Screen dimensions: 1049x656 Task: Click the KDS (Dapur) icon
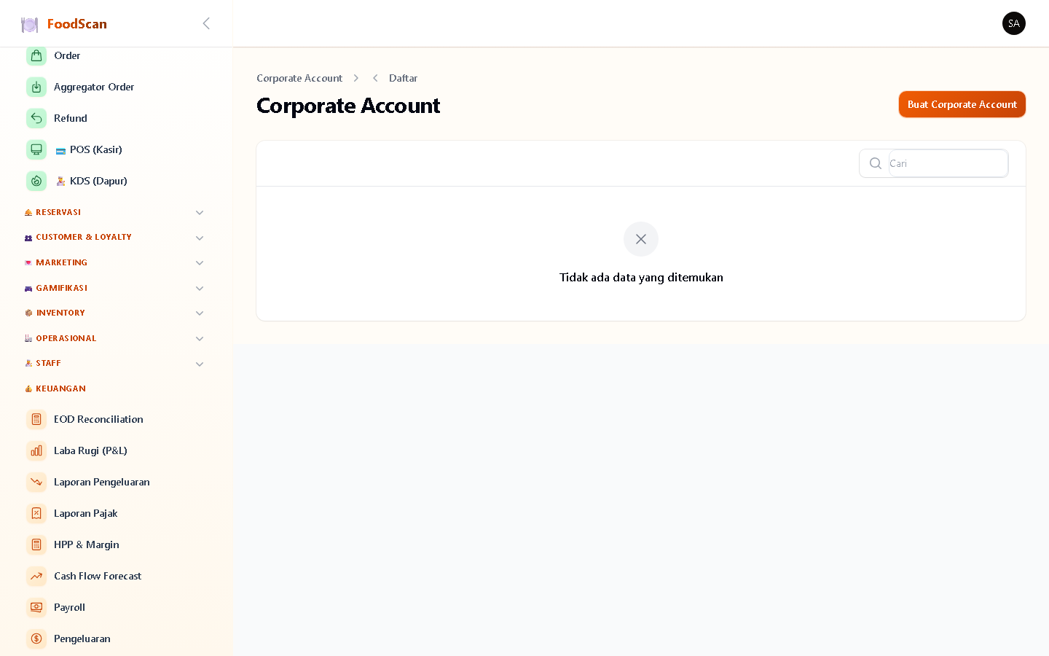point(36,181)
